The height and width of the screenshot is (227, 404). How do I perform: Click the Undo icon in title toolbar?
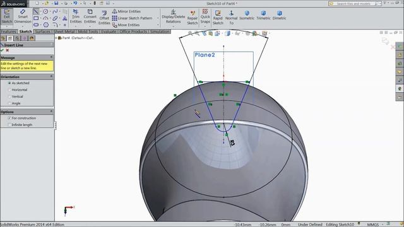[75, 3]
